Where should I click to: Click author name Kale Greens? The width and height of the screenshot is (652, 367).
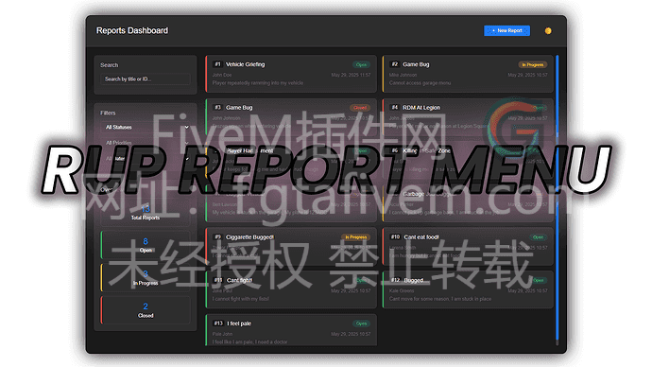402,290
